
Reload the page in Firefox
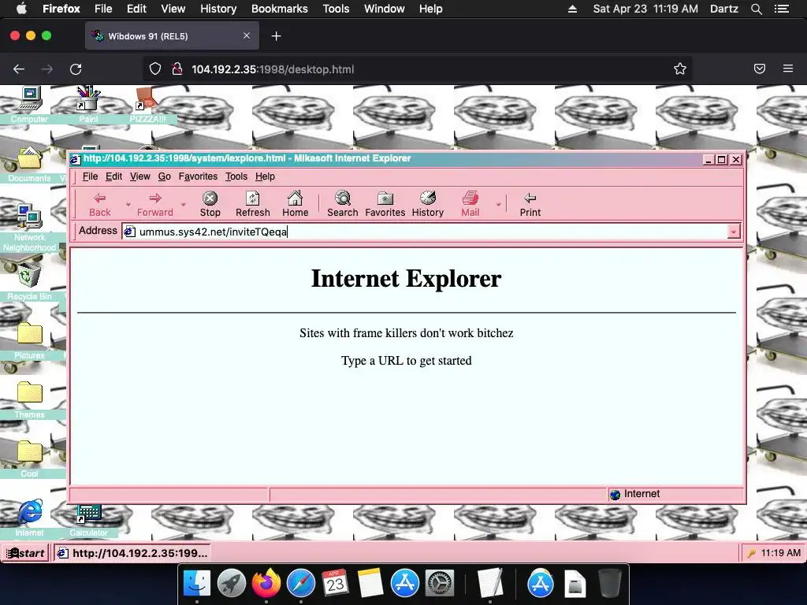click(76, 69)
